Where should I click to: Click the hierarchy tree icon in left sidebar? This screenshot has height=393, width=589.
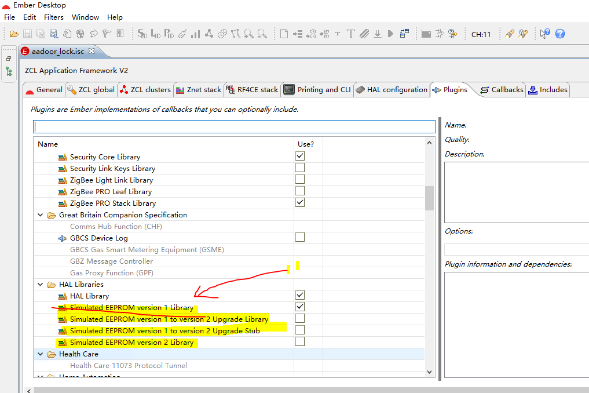tap(9, 71)
